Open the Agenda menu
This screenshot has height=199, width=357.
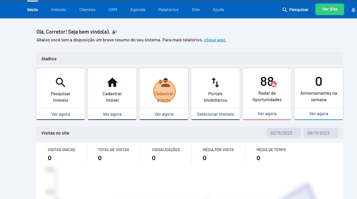click(x=138, y=10)
